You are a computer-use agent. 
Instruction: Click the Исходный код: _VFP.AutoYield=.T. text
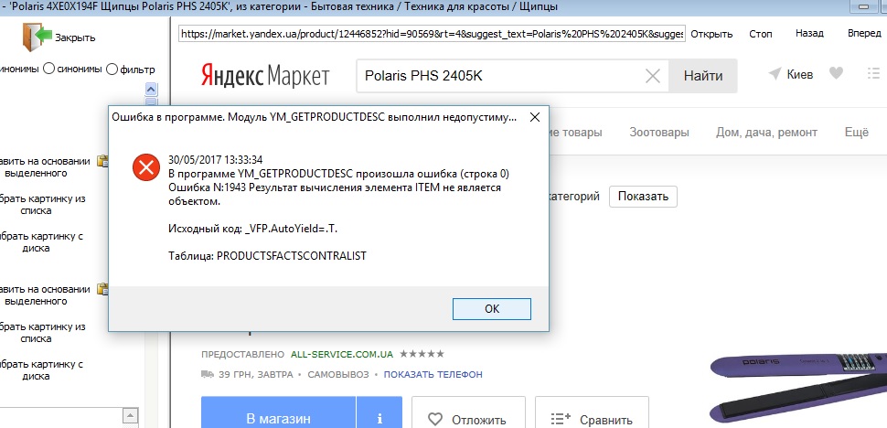click(253, 229)
